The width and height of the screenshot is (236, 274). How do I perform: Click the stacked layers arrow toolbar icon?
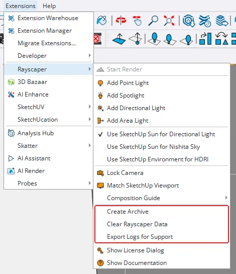[x=221, y=21]
